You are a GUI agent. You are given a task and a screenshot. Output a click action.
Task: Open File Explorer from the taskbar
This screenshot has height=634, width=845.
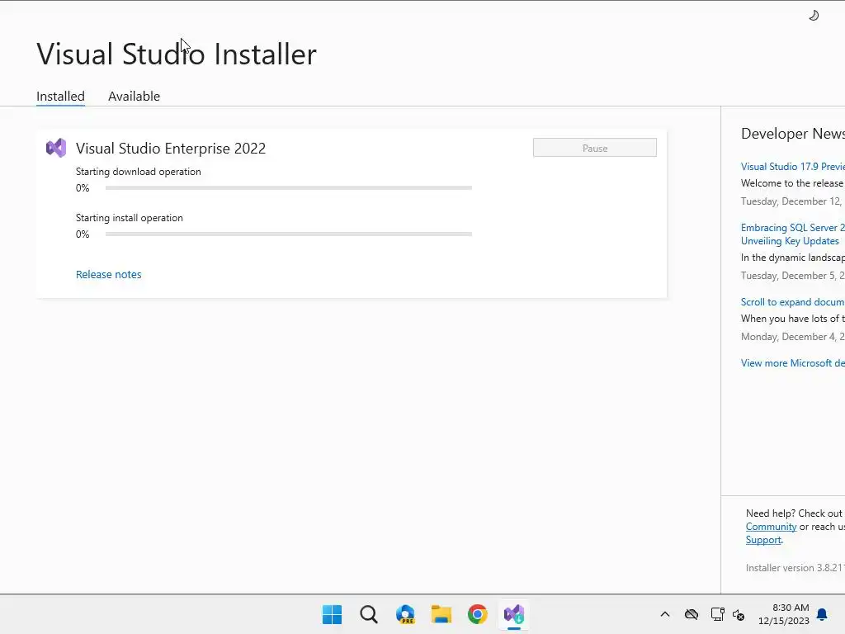pyautogui.click(x=441, y=614)
